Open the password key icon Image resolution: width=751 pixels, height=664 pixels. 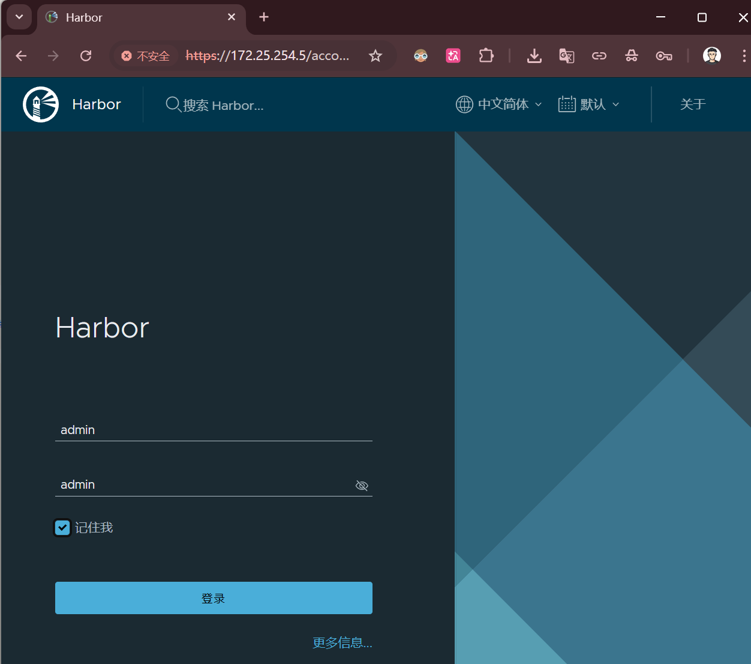click(x=663, y=56)
